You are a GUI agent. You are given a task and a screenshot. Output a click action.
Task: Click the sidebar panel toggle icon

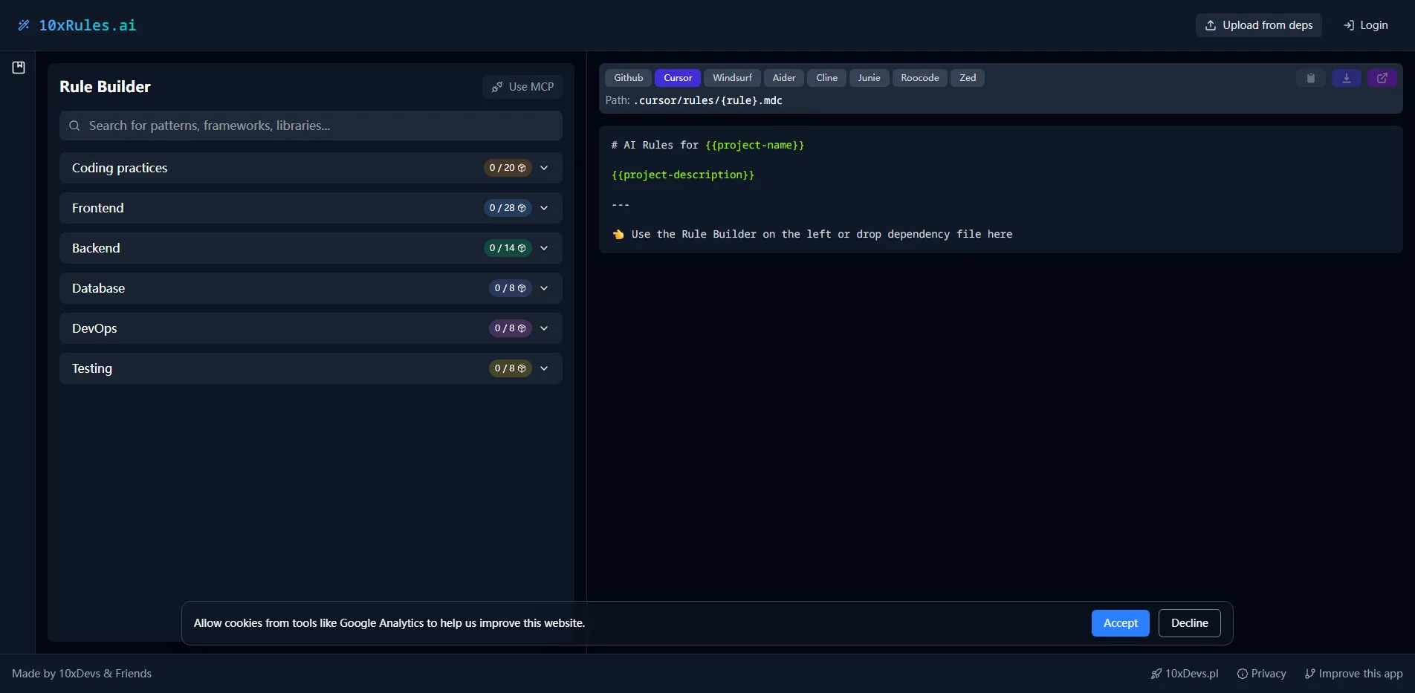[x=19, y=68]
